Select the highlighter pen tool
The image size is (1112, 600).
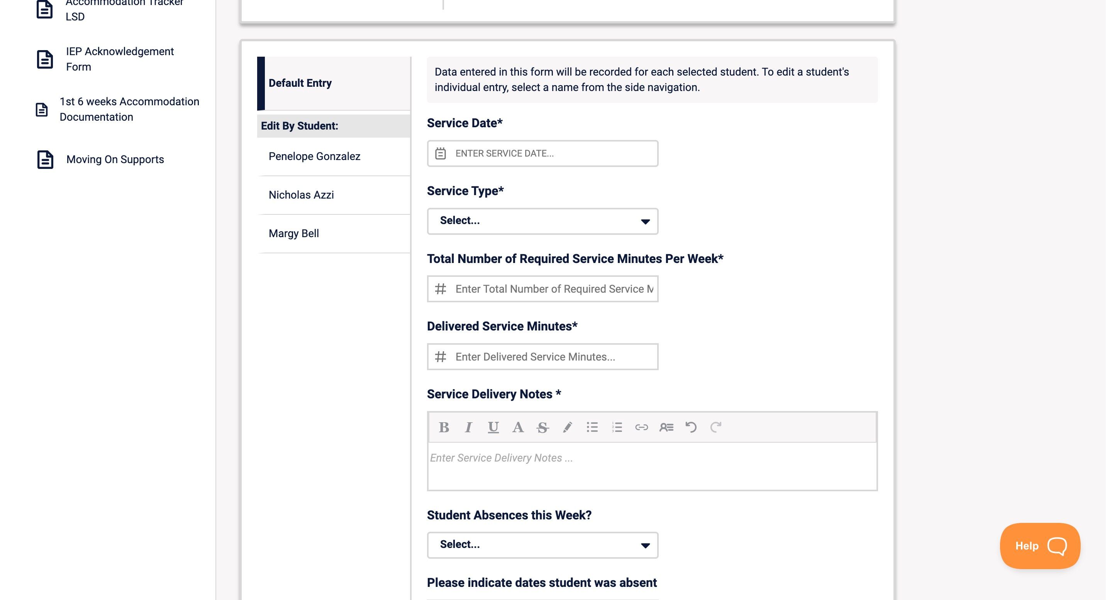click(567, 427)
